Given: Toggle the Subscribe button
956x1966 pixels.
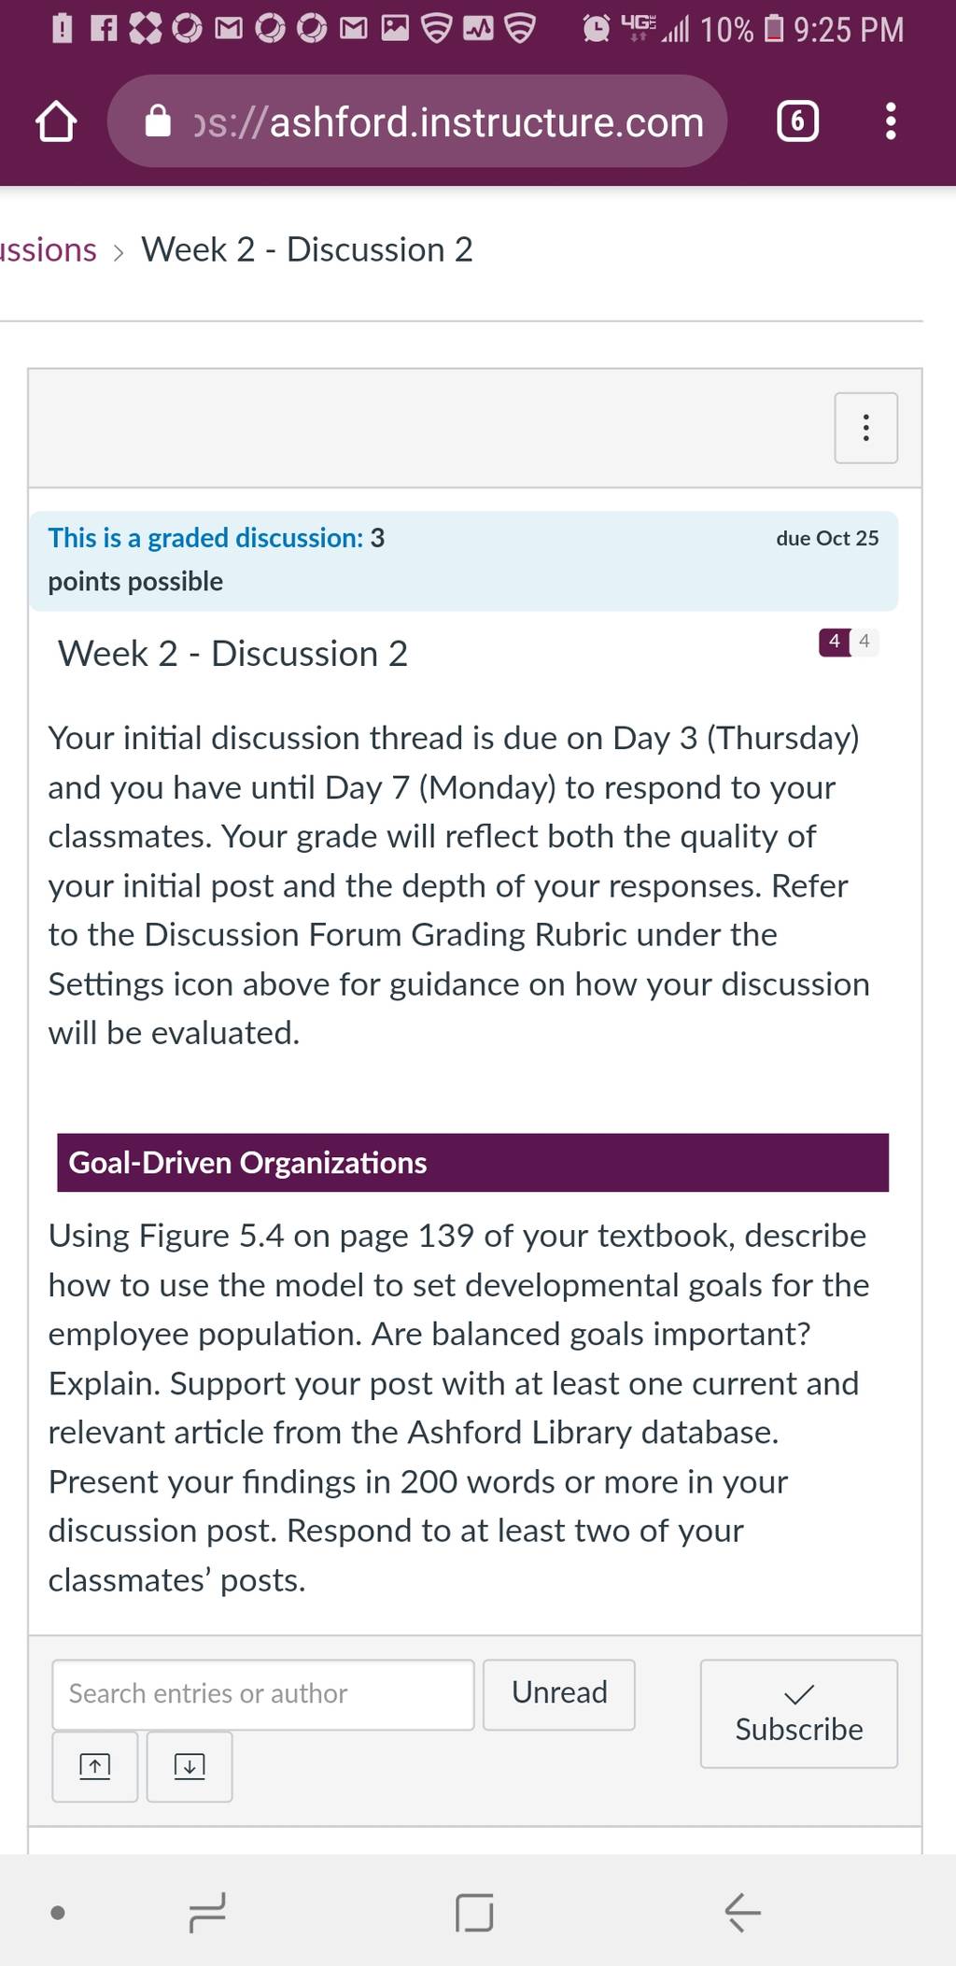Looking at the screenshot, I should click(799, 1713).
